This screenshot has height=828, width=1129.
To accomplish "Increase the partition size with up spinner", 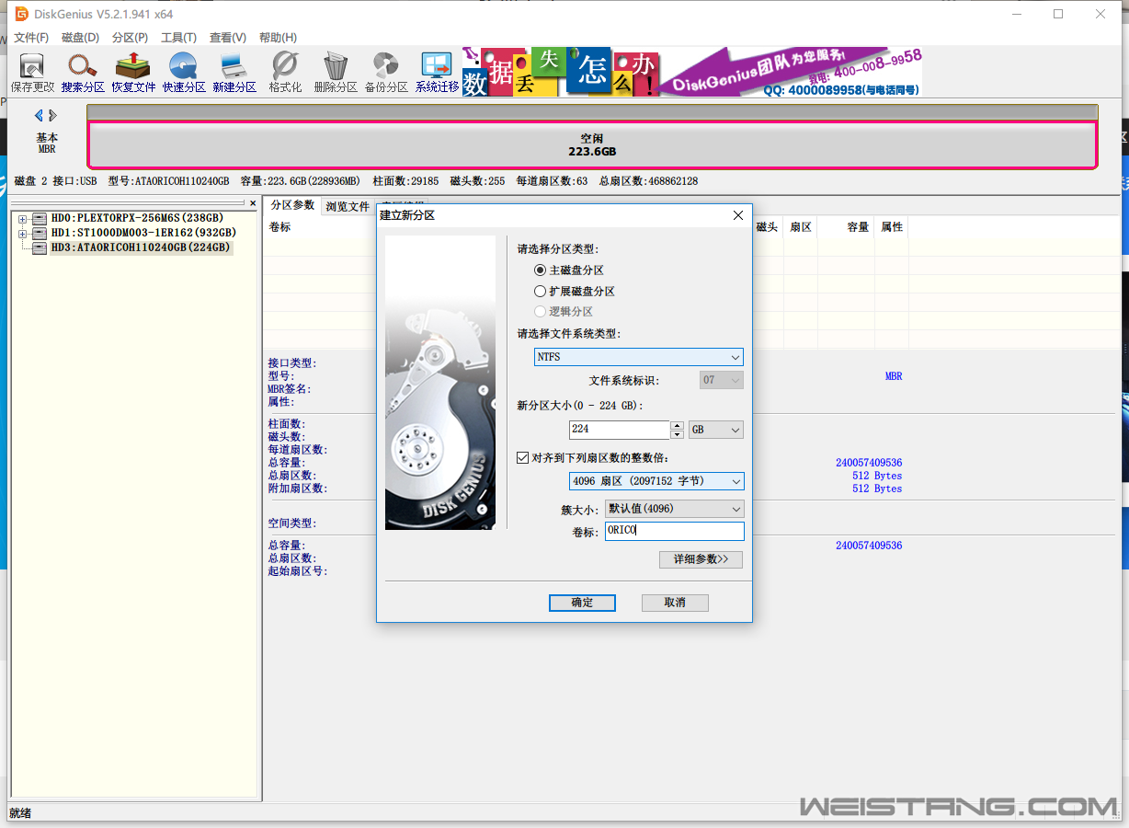I will pos(678,425).
